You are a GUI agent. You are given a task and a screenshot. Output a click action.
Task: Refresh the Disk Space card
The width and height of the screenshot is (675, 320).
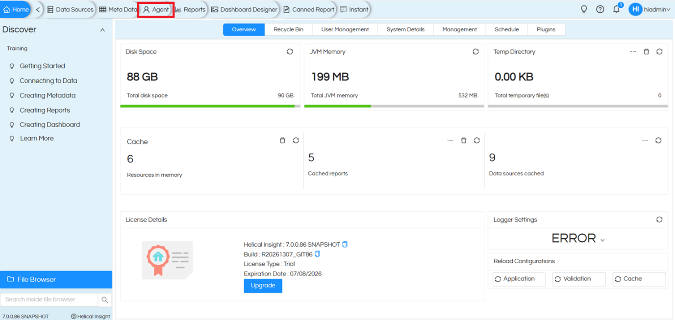tap(290, 51)
